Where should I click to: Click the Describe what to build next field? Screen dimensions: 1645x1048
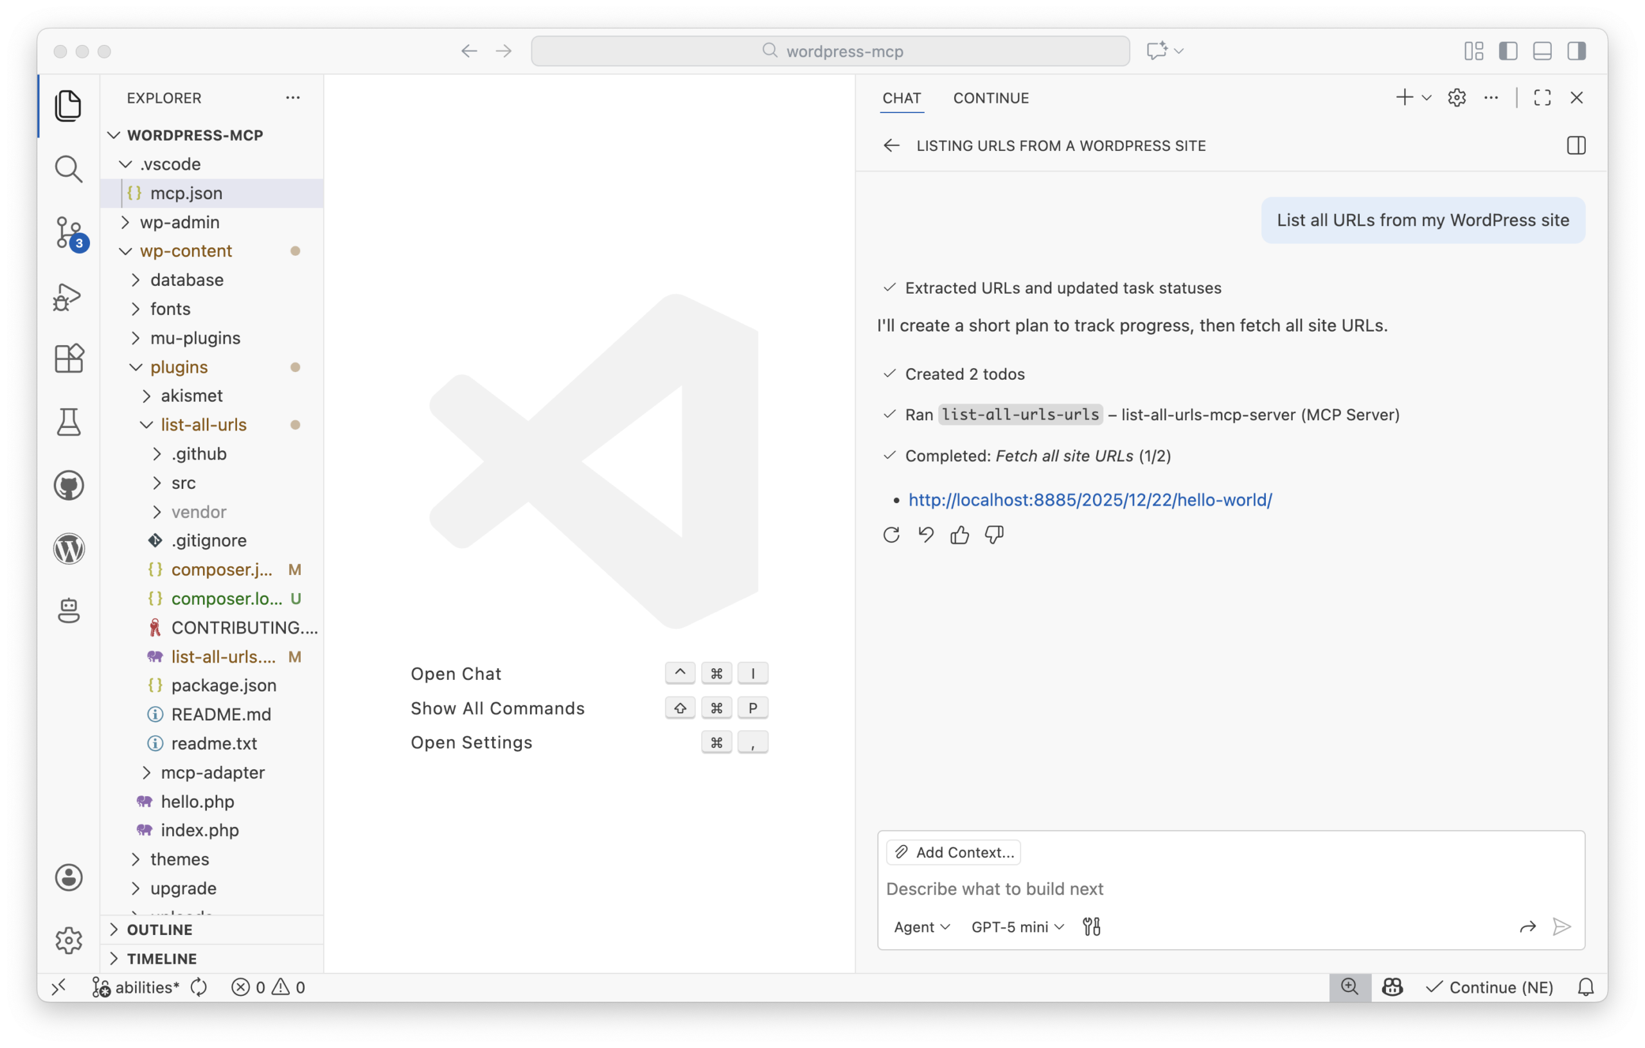click(995, 889)
